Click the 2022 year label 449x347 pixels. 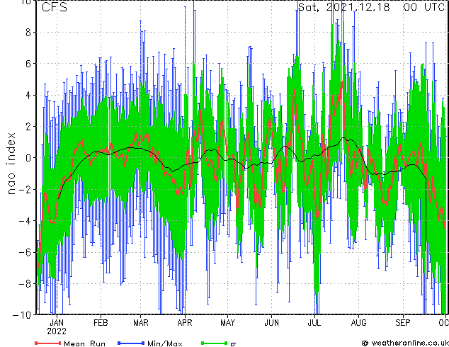pyautogui.click(x=57, y=331)
